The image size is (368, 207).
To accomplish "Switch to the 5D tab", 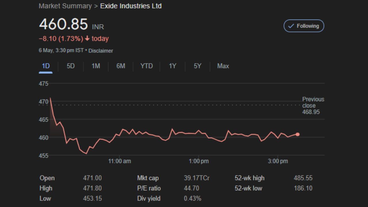I will [71, 66].
